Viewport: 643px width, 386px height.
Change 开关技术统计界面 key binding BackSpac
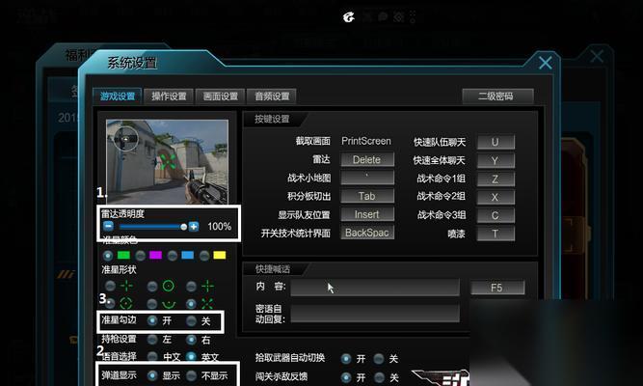click(x=367, y=233)
